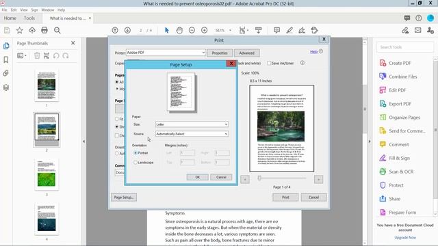Select Portrait orientation in Page Setup
Screen dimensions: 438x246
pos(136,153)
